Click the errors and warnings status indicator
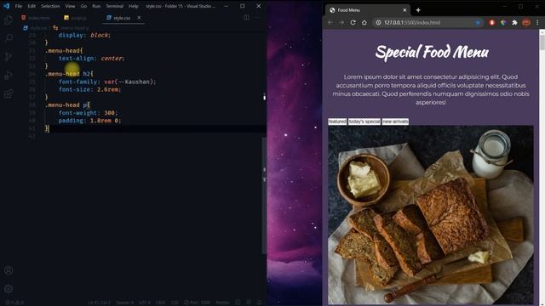Viewport: 545px width, 306px height. pyautogui.click(x=14, y=303)
